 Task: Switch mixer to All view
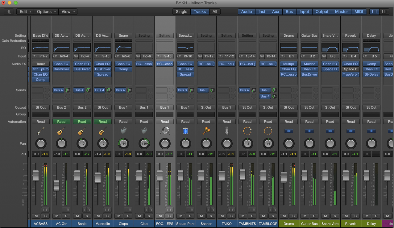point(215,12)
